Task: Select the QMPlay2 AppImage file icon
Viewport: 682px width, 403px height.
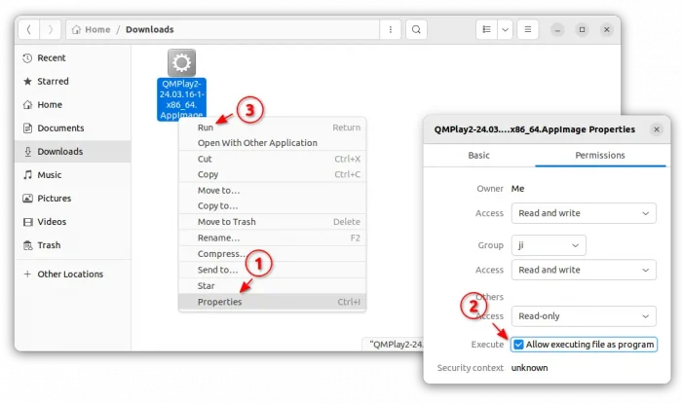Action: point(181,64)
